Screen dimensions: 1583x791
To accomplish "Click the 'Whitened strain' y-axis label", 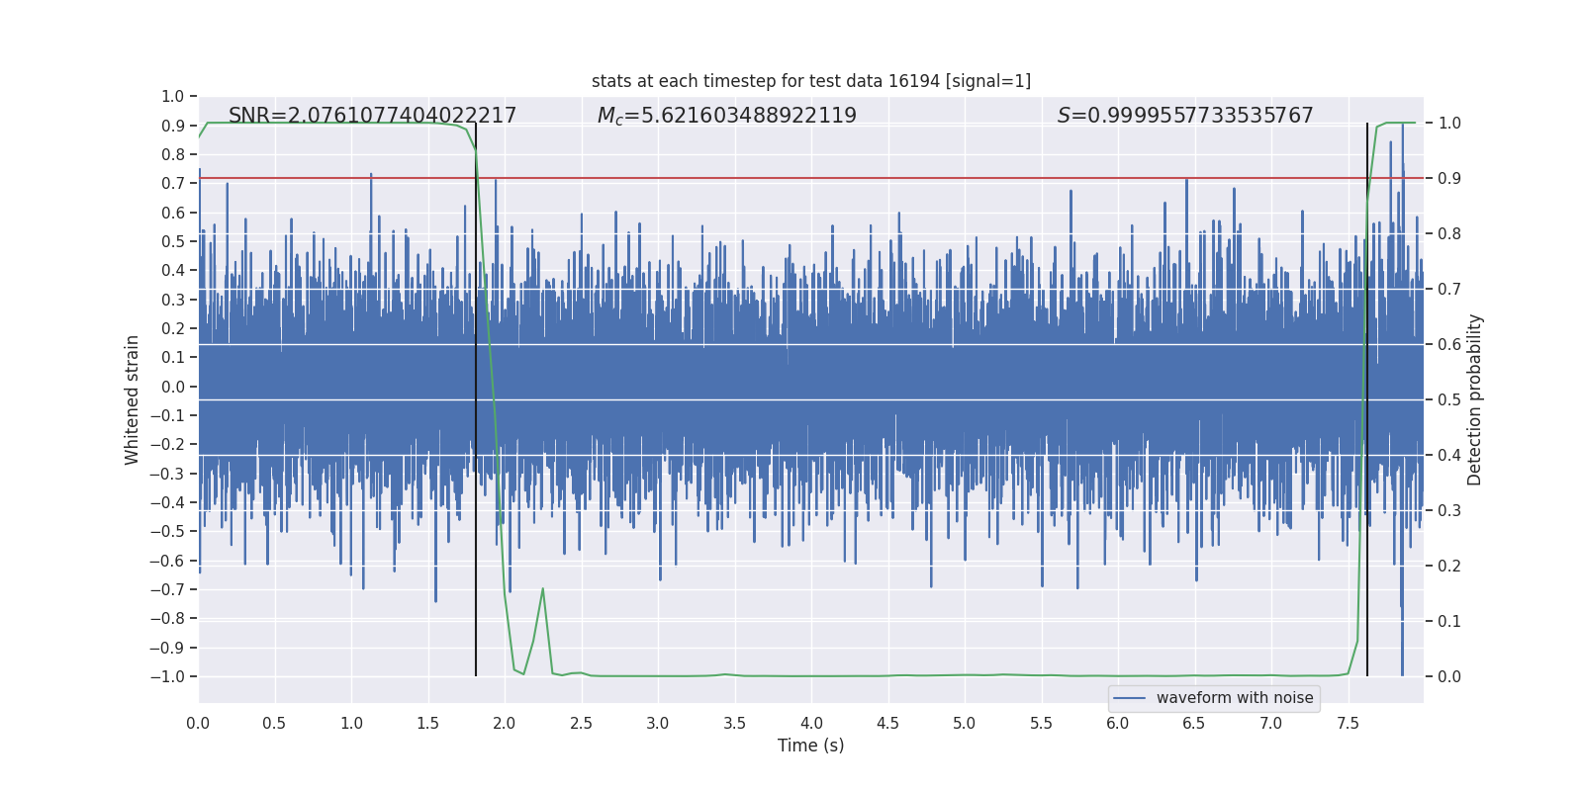I will (132, 399).
